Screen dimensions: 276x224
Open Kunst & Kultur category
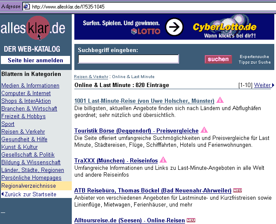(x=19, y=147)
